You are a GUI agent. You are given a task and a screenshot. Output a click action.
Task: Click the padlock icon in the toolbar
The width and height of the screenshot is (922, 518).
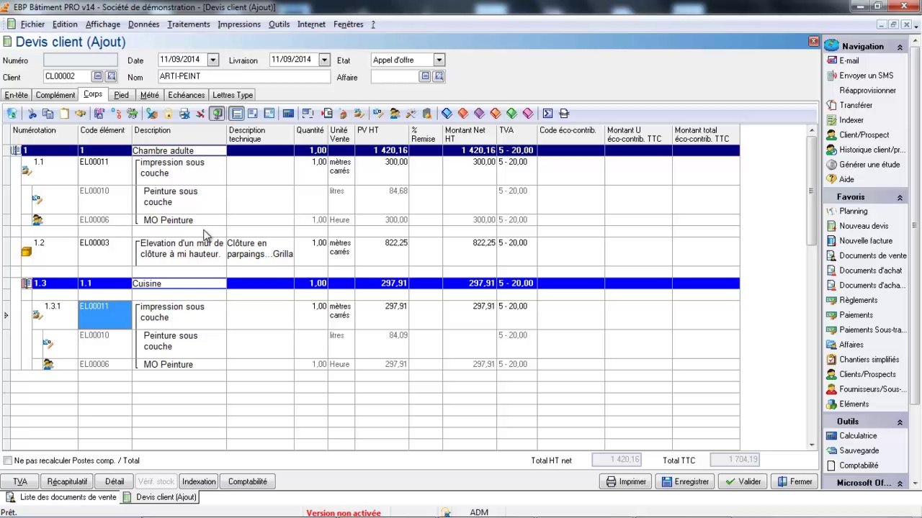pyautogui.click(x=168, y=114)
